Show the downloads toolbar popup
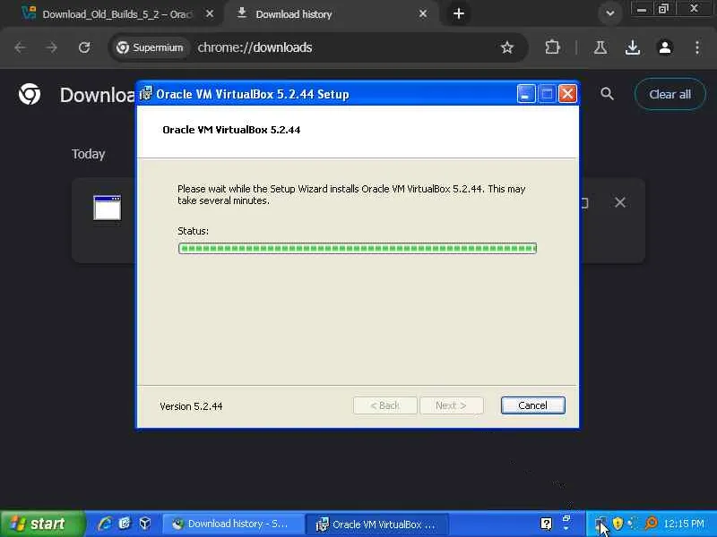The image size is (717, 537). [x=633, y=47]
